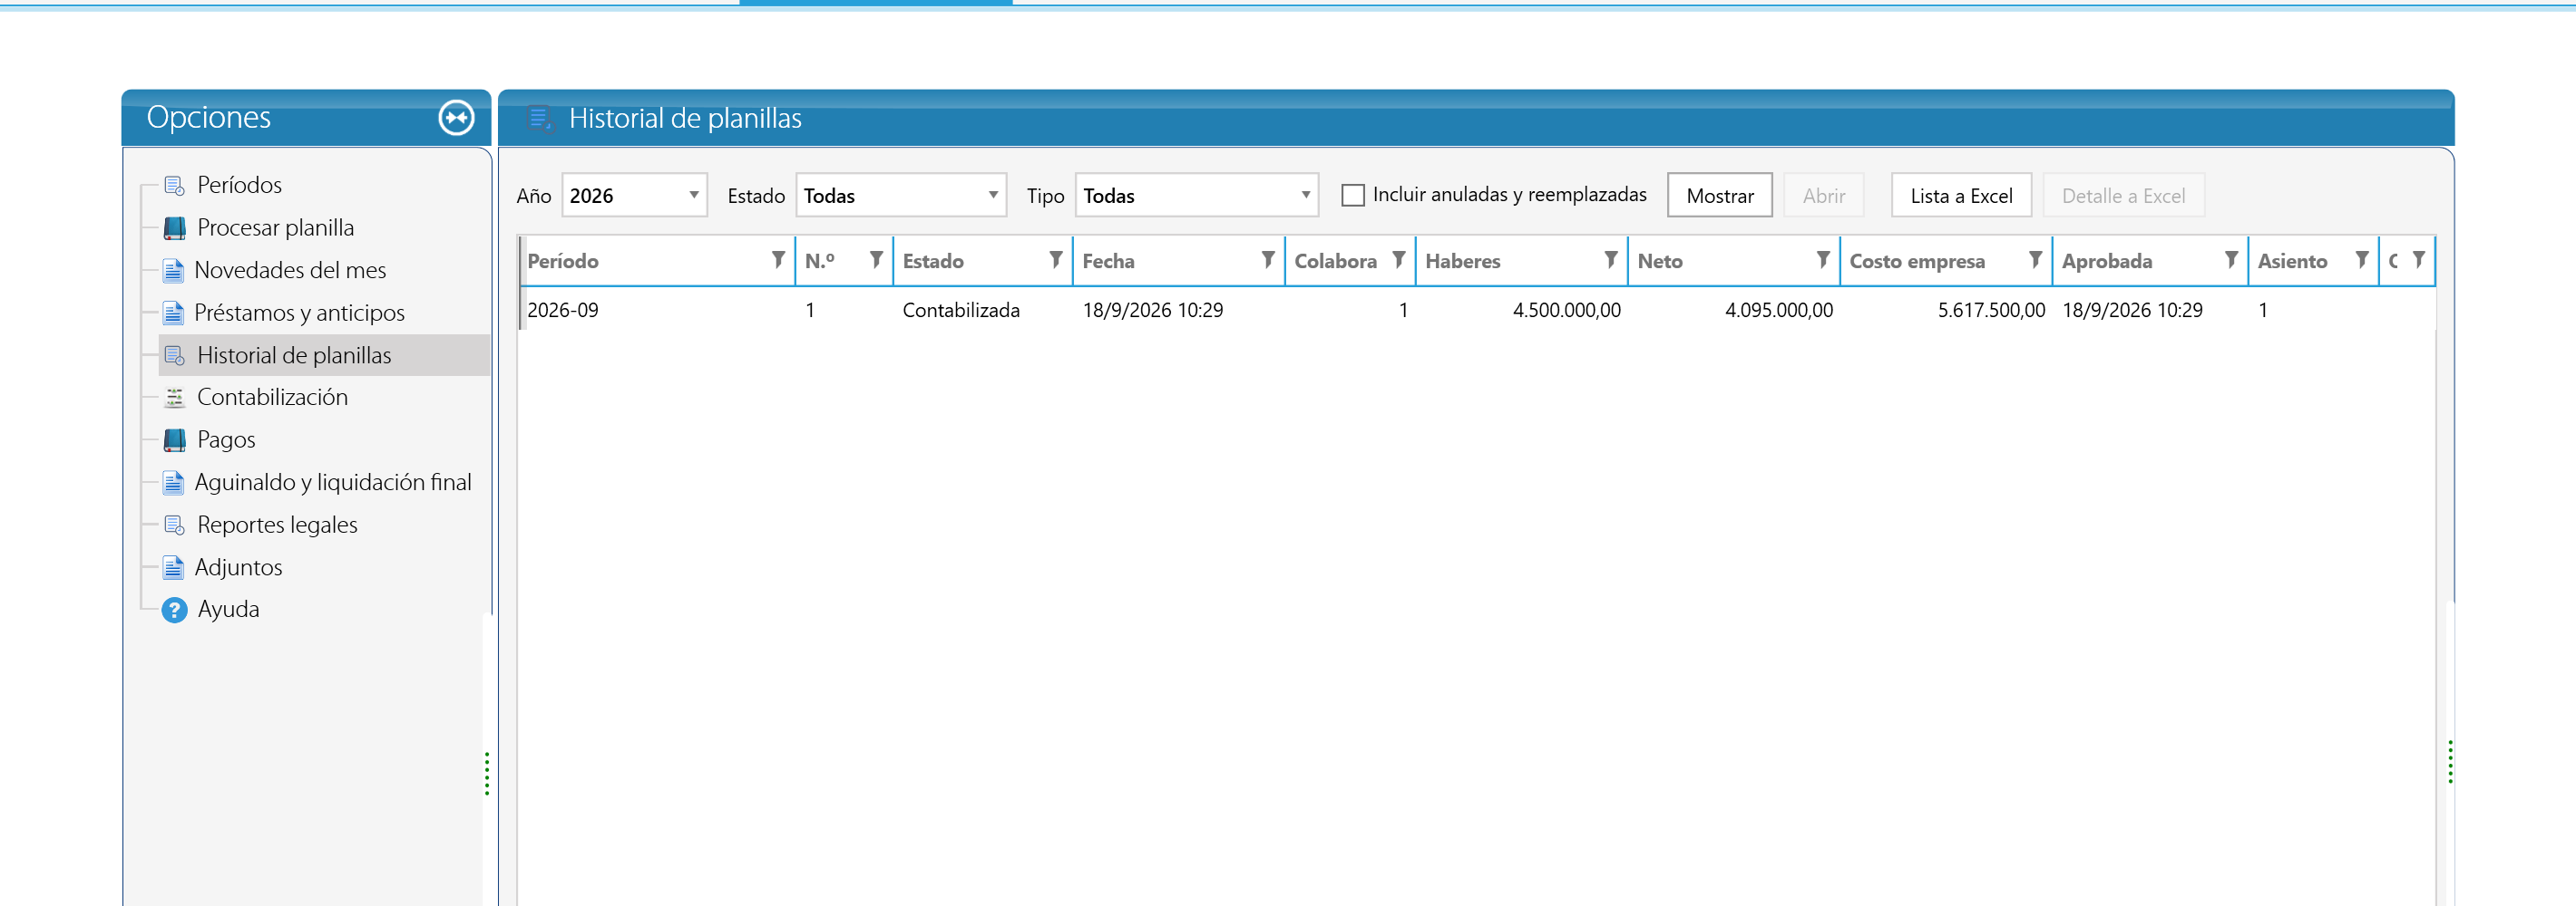Click the 5.617.500,00 costo empresa value
The height and width of the screenshot is (906, 2576).
[1991, 311]
